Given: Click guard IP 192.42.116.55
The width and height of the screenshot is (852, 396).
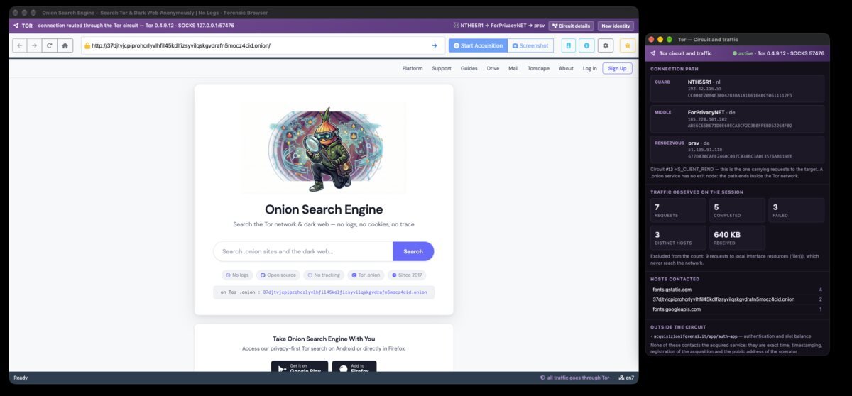Looking at the screenshot, I should [704, 89].
